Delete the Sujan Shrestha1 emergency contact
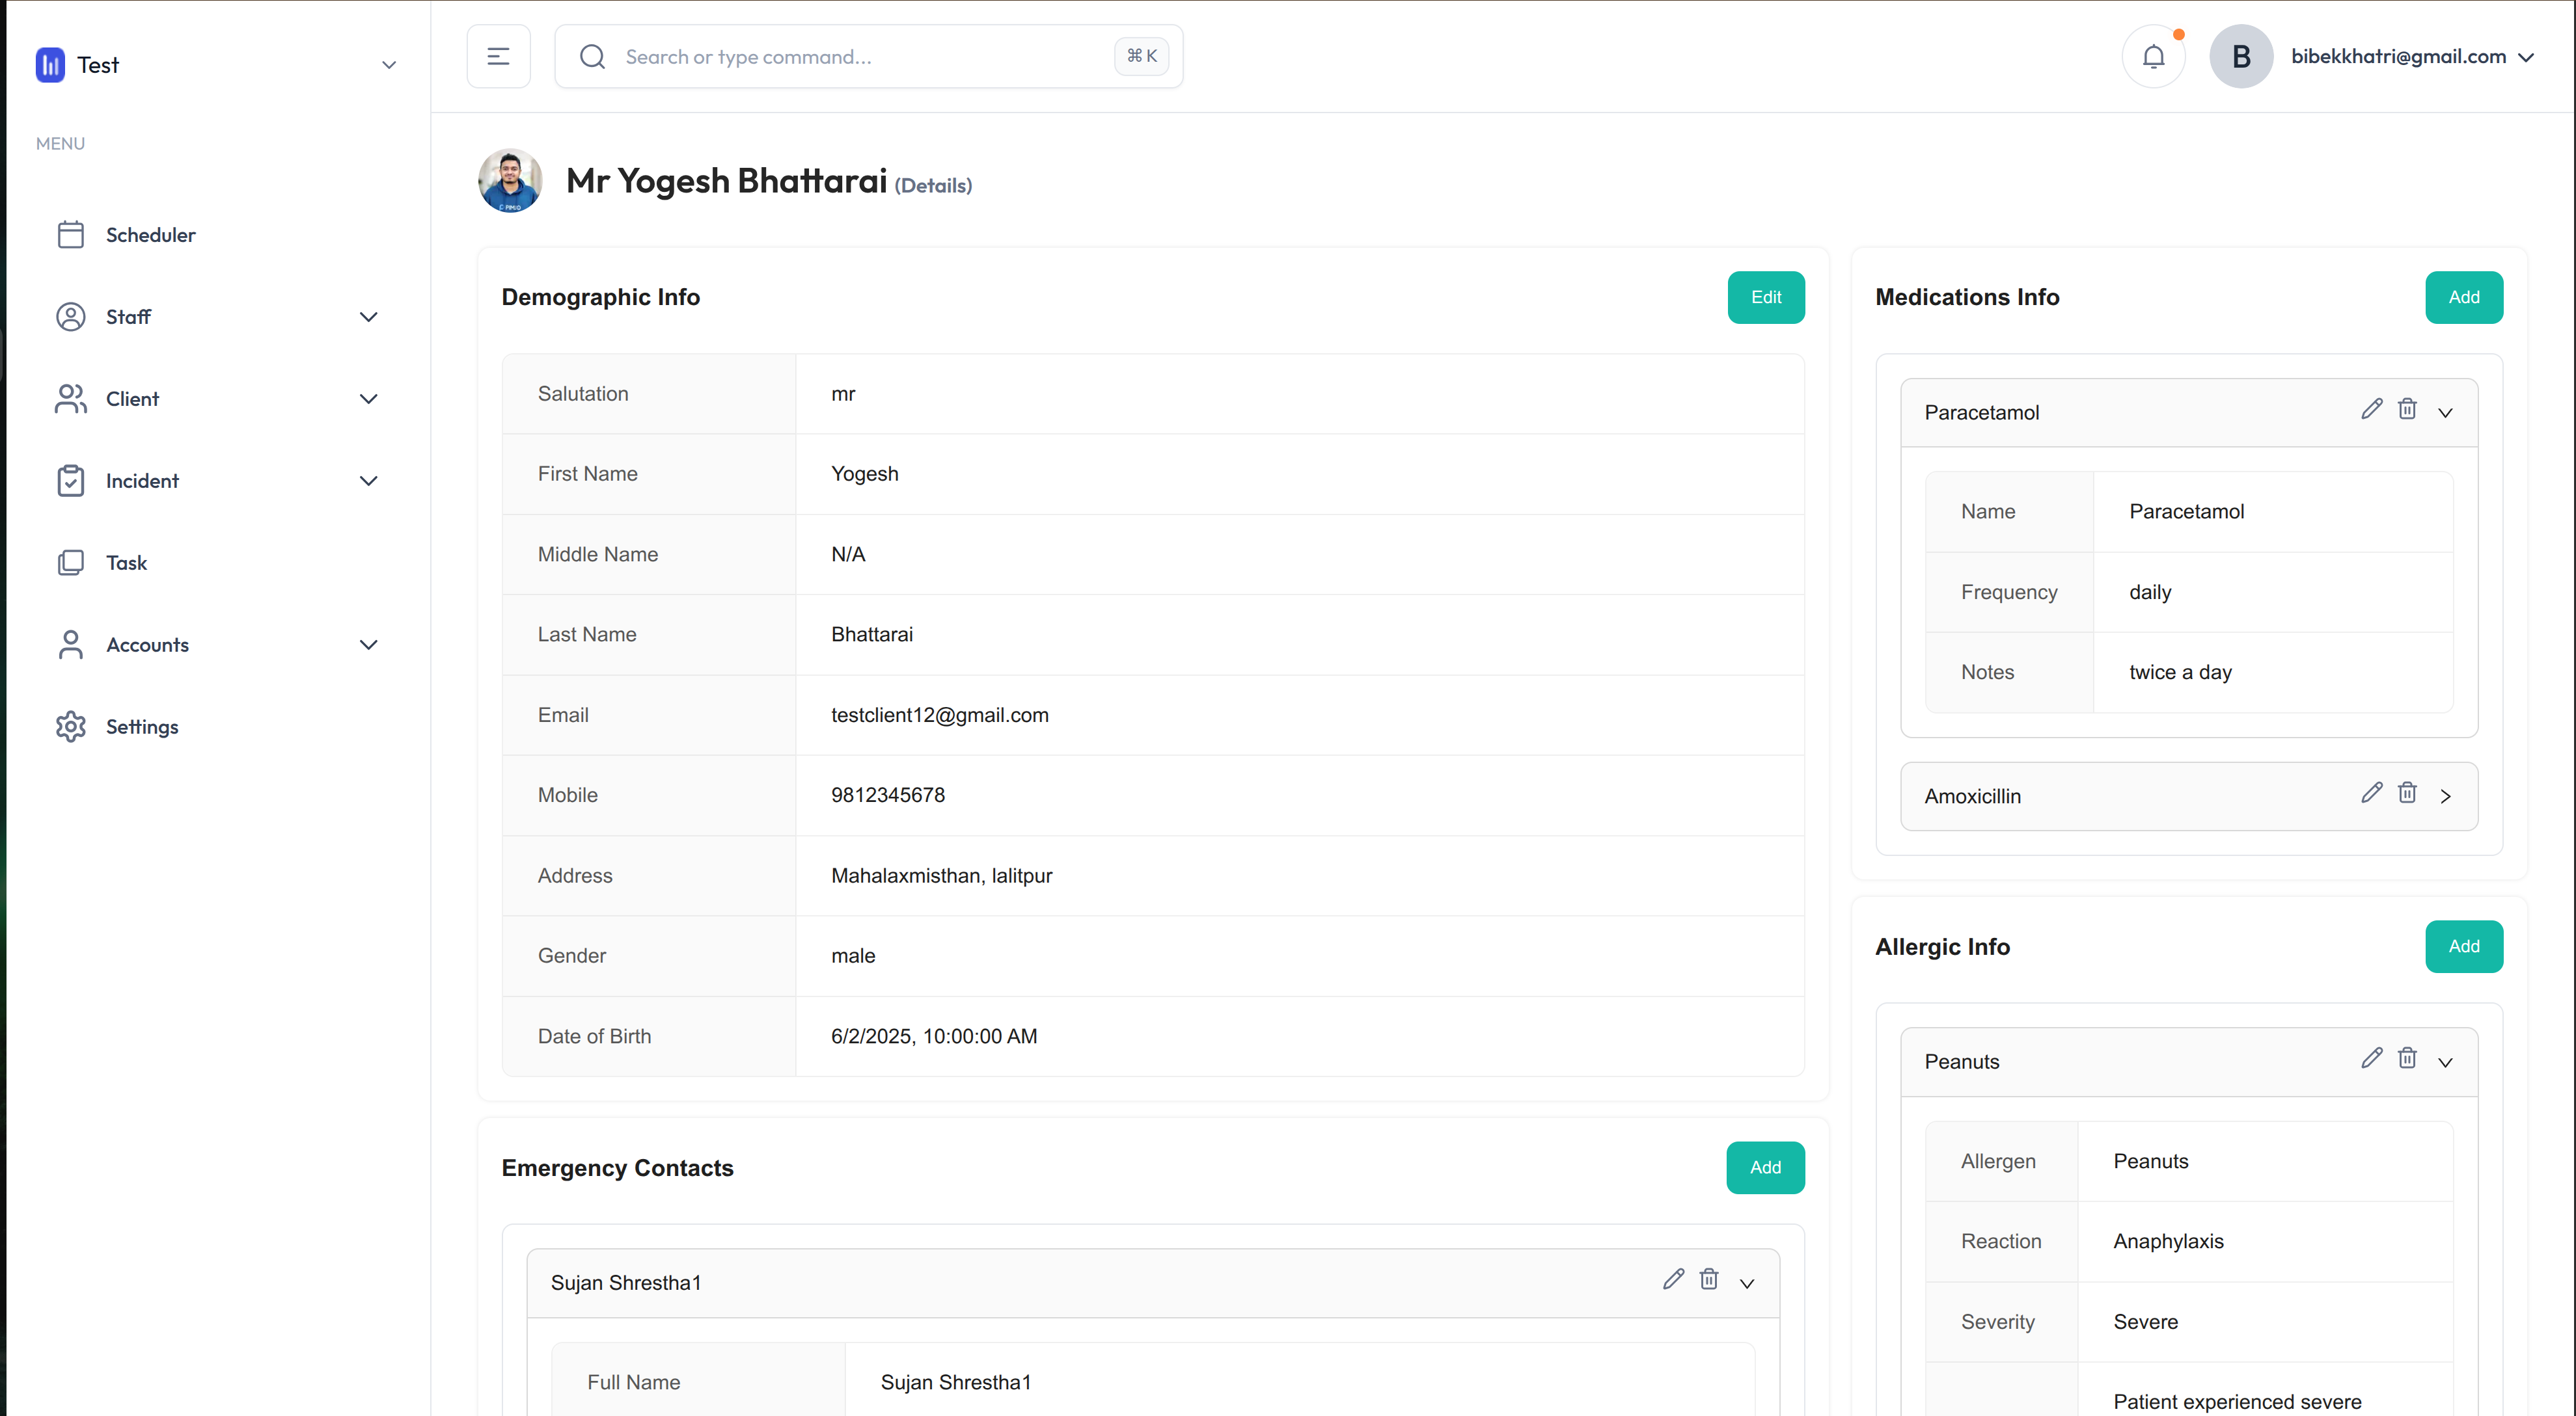Viewport: 2576px width, 1416px height. tap(1709, 1280)
